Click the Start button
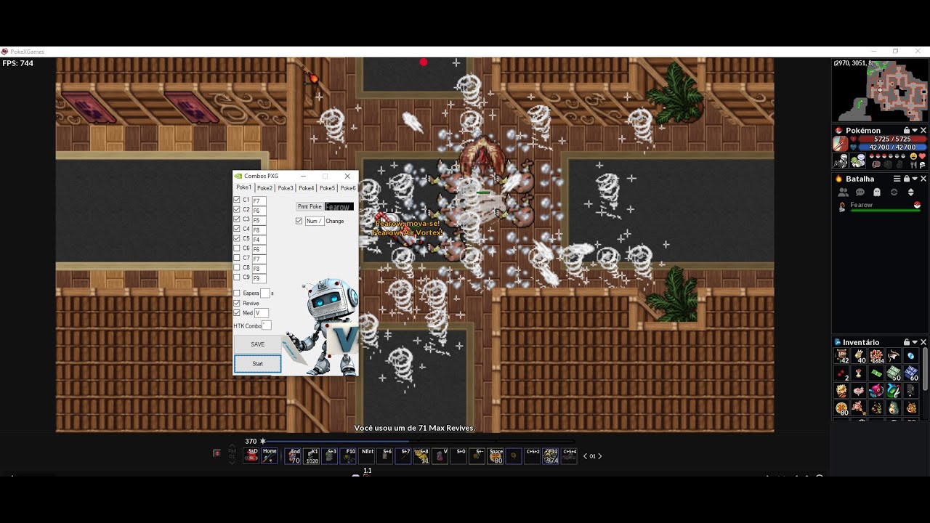 257,364
